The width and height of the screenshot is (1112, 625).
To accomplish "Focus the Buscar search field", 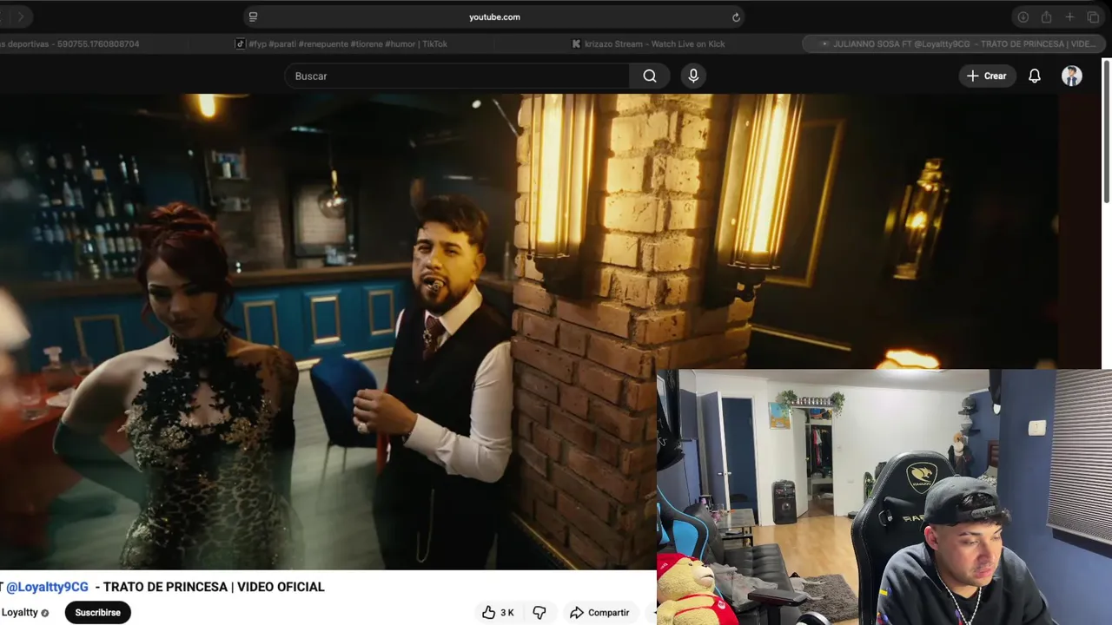I will click(457, 76).
